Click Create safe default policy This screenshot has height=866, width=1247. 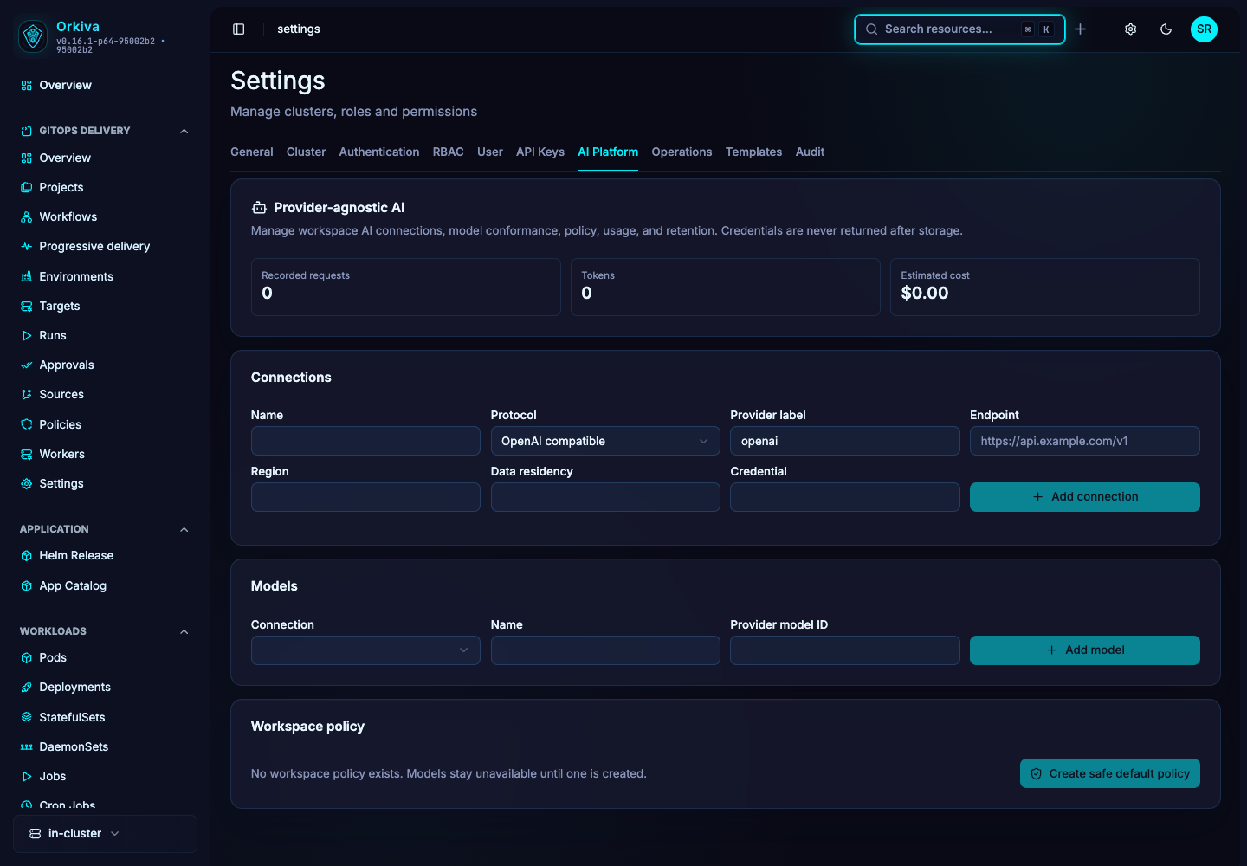(x=1110, y=773)
